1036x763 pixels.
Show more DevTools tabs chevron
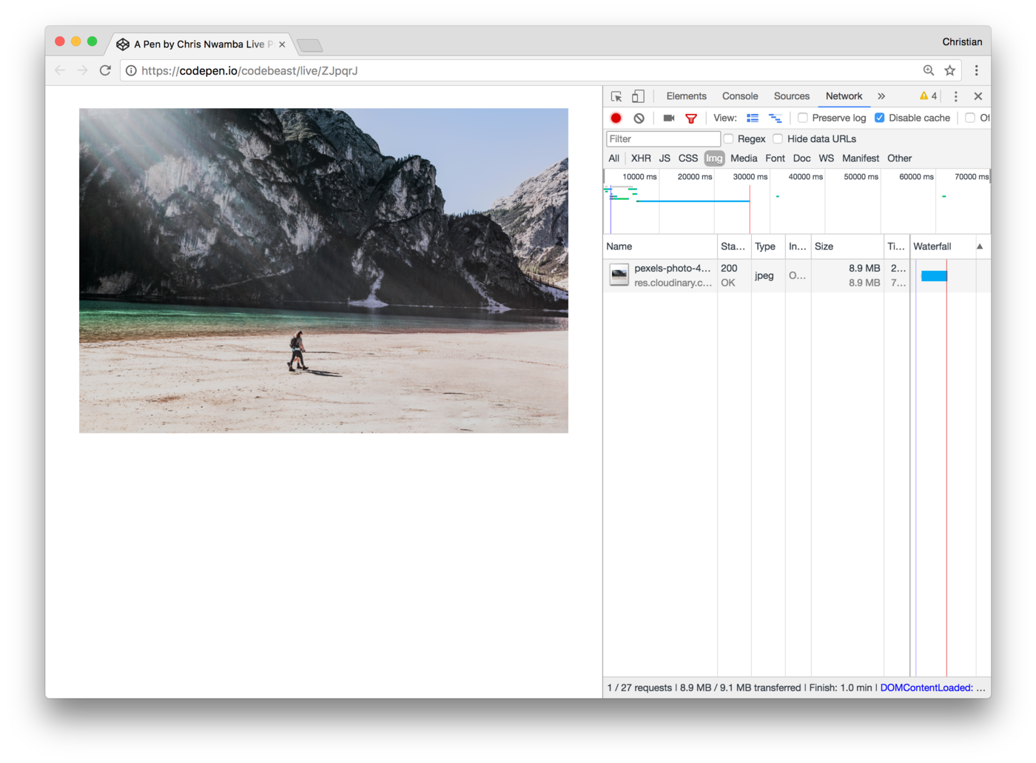881,96
